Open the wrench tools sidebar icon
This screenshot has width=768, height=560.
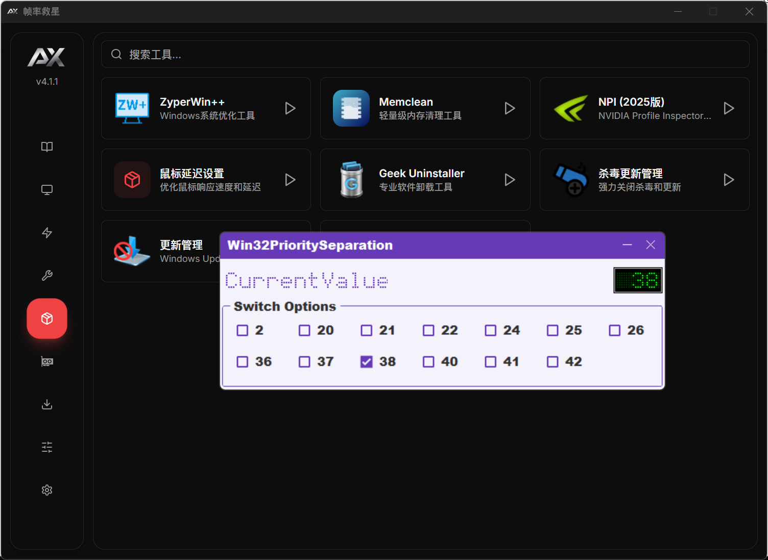click(x=47, y=276)
